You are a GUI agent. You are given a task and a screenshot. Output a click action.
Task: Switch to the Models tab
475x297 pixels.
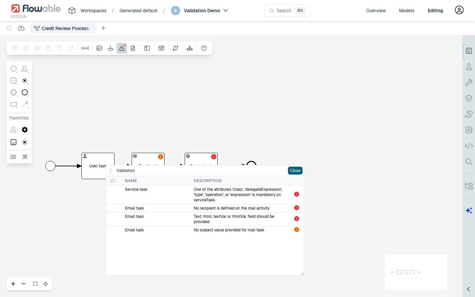point(406,11)
